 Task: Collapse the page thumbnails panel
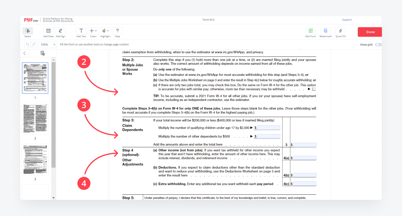pos(25,53)
